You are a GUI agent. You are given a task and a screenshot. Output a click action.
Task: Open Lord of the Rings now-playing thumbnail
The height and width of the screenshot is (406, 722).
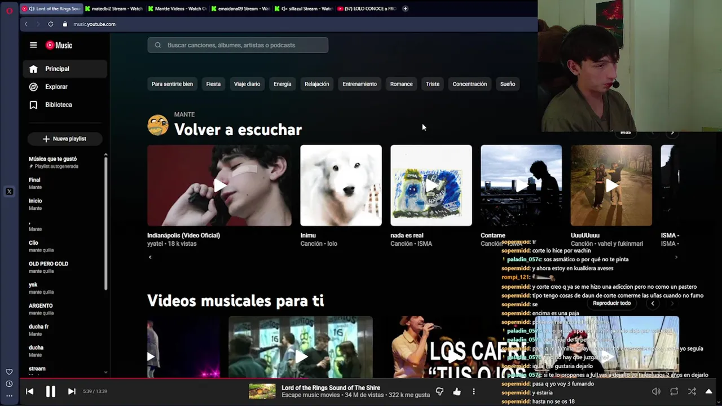(x=262, y=391)
